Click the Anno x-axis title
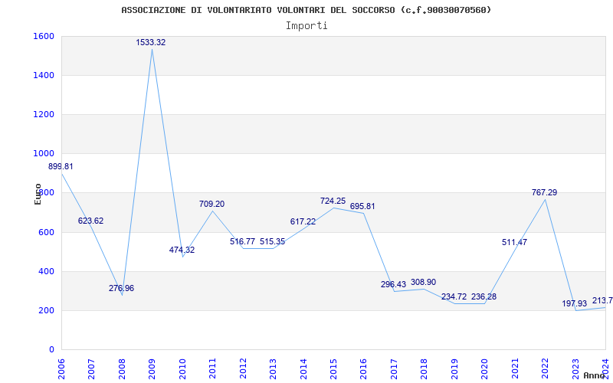This screenshot has width=613, height=383. (x=594, y=375)
